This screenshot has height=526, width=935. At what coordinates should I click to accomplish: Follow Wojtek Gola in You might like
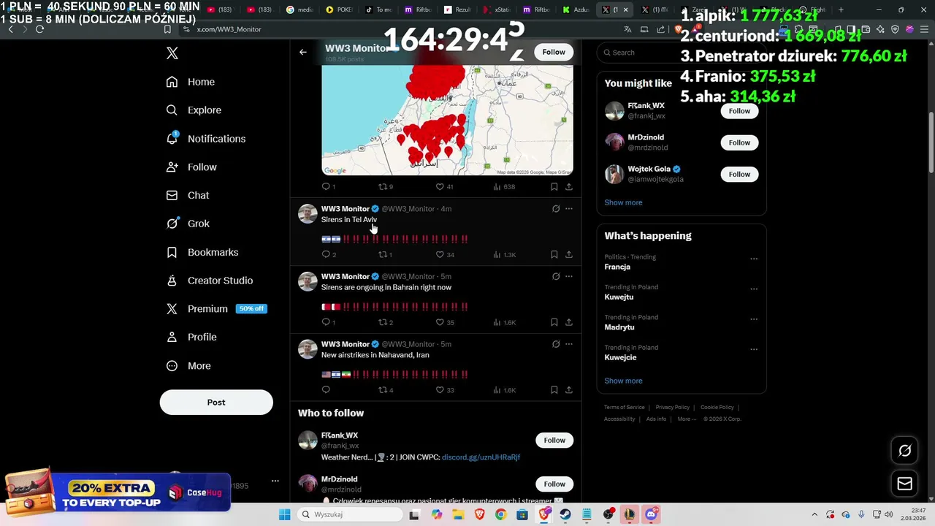(x=739, y=174)
